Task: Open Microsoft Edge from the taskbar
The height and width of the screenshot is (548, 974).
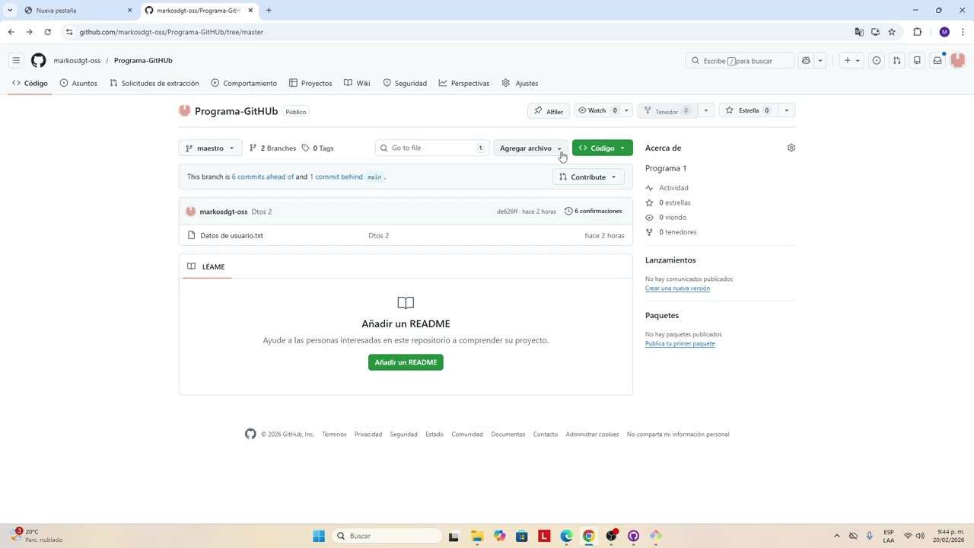Action: (x=566, y=536)
